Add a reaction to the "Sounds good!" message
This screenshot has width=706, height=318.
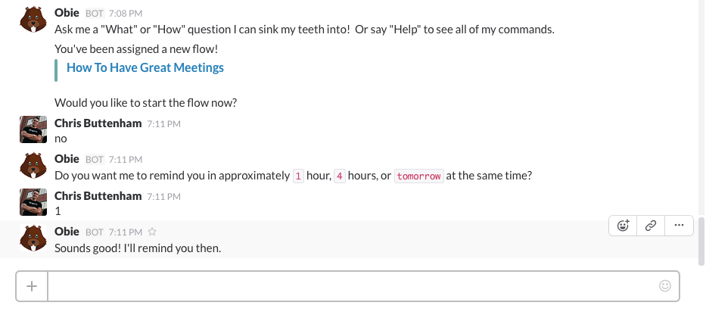tap(624, 225)
